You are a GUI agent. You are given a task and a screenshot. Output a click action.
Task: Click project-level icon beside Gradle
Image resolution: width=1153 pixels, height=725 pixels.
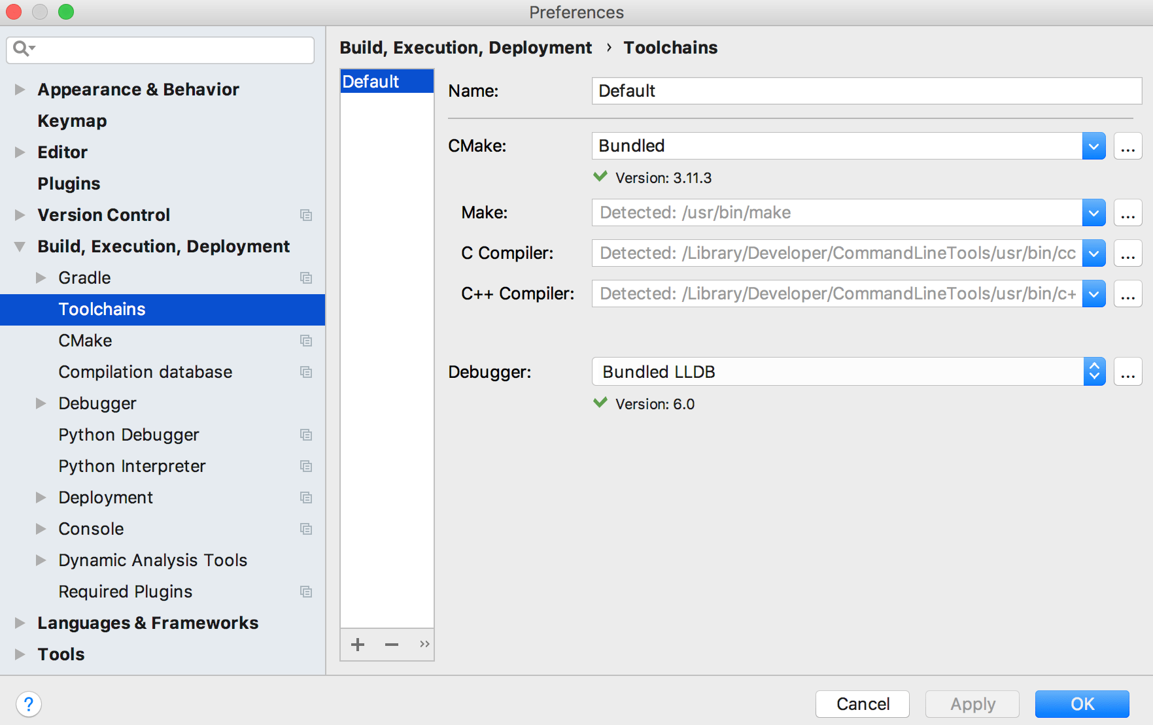pyautogui.click(x=306, y=278)
